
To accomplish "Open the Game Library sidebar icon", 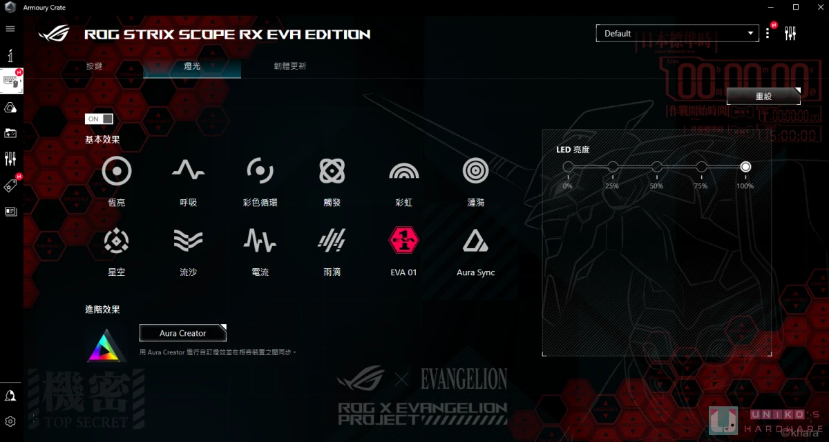I will point(10,132).
